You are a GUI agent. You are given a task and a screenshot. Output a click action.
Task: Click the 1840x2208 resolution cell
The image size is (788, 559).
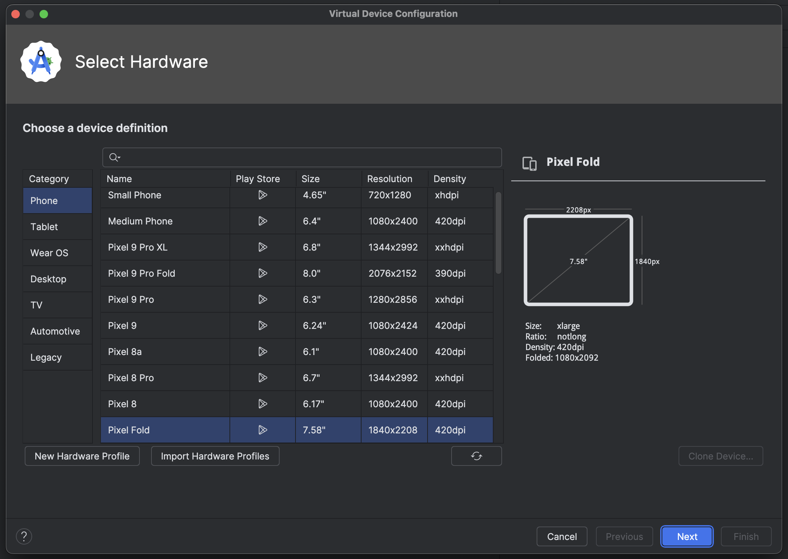tap(394, 430)
